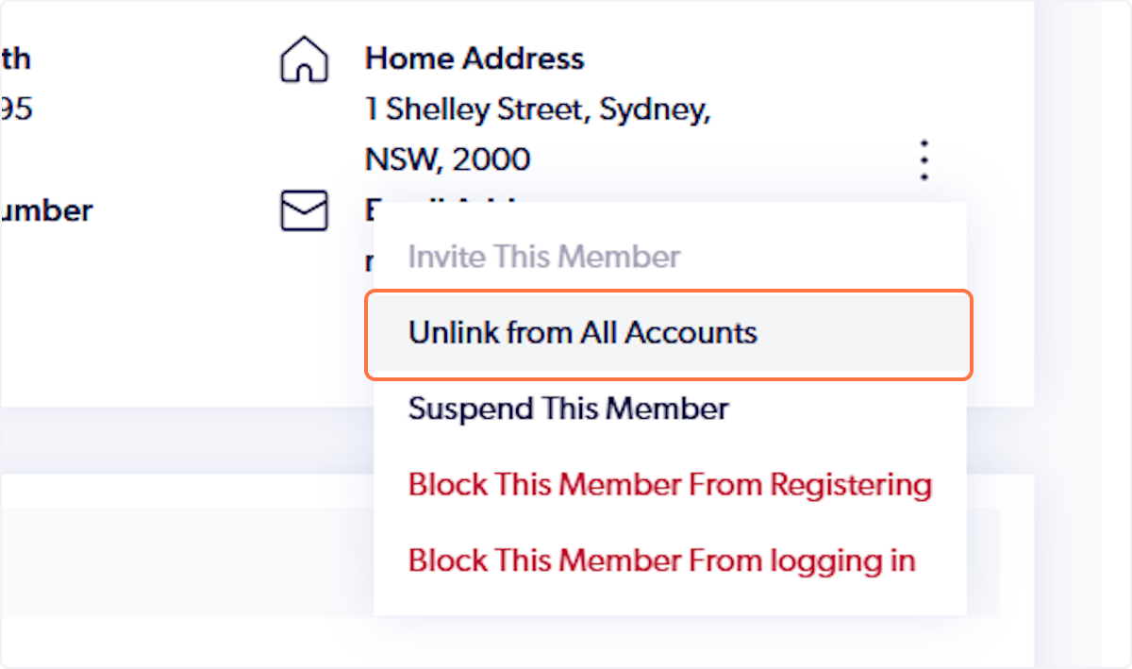Click the greyed Invite This Member entry
The width and height of the screenshot is (1132, 669).
click(x=544, y=256)
